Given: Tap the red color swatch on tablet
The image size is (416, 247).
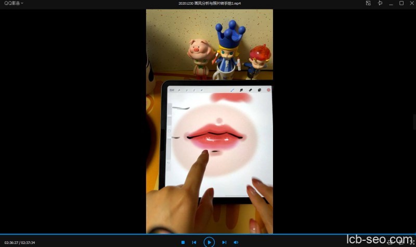Looking at the screenshot, I should (269, 90).
